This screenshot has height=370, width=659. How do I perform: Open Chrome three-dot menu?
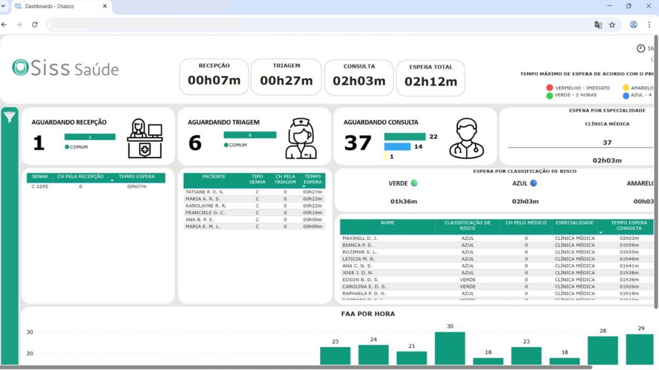coord(649,25)
